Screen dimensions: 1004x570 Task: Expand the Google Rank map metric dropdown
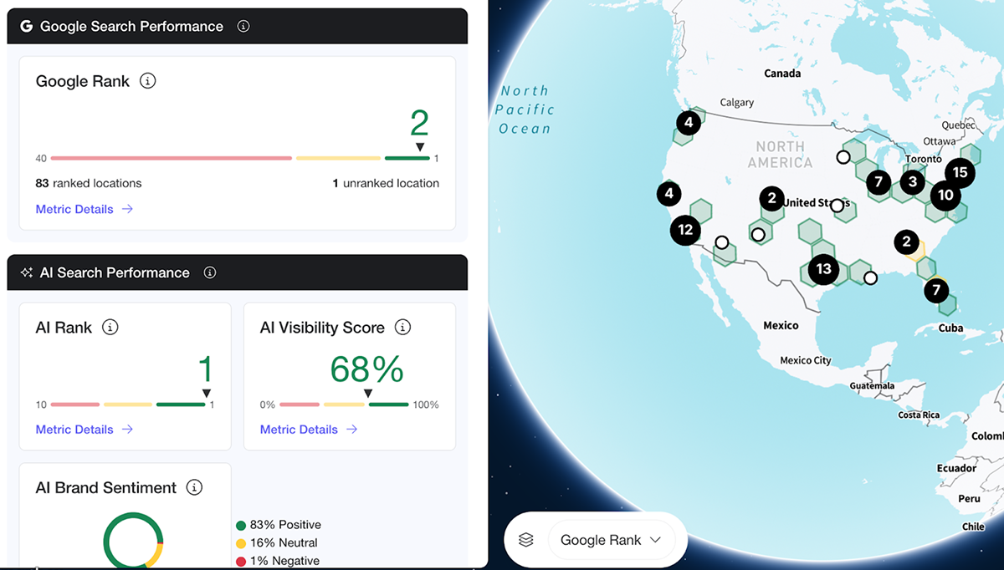pyautogui.click(x=611, y=540)
